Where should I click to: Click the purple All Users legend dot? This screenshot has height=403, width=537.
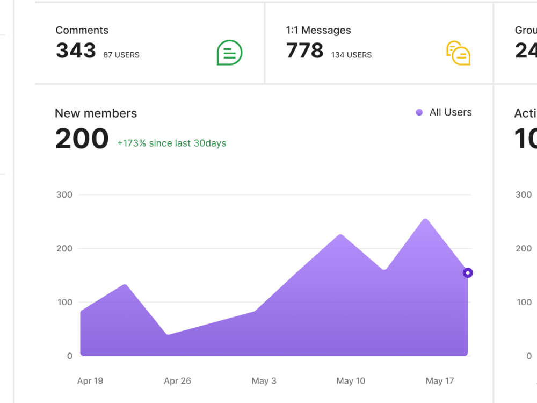point(419,112)
